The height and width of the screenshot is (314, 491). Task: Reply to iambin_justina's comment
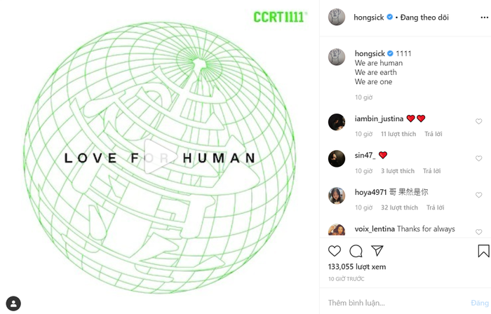click(x=433, y=134)
